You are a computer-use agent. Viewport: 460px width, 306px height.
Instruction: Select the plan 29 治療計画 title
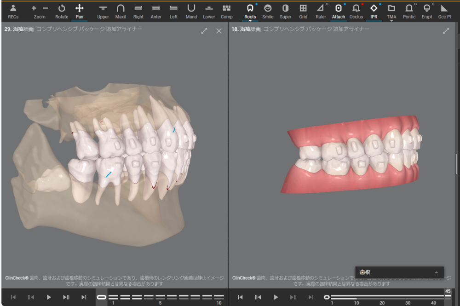click(x=19, y=29)
